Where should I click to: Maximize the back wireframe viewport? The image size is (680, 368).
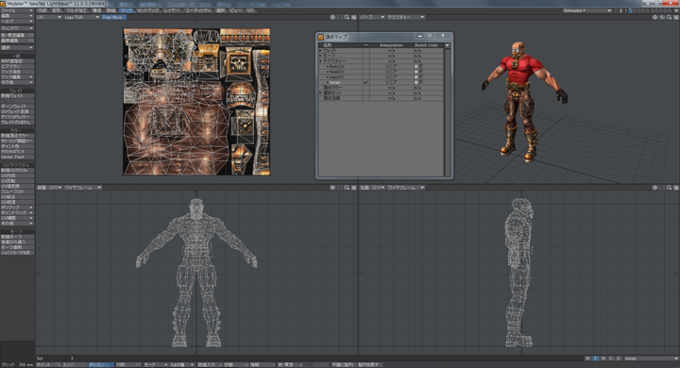tap(354, 188)
